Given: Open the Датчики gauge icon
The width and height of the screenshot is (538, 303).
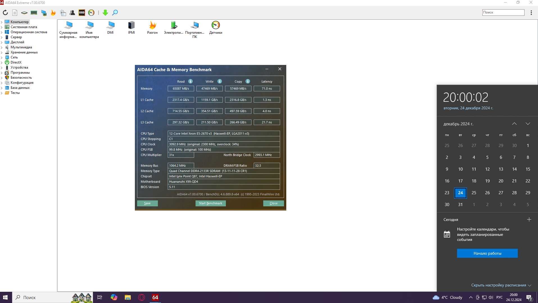Looking at the screenshot, I should click(x=216, y=28).
